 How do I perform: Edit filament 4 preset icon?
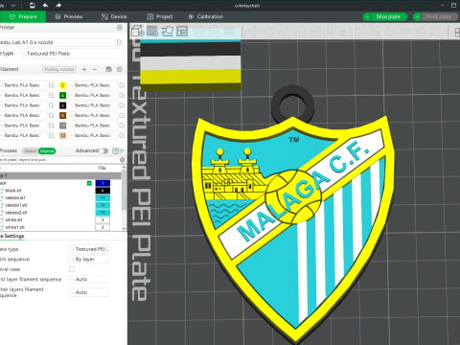click(x=122, y=95)
